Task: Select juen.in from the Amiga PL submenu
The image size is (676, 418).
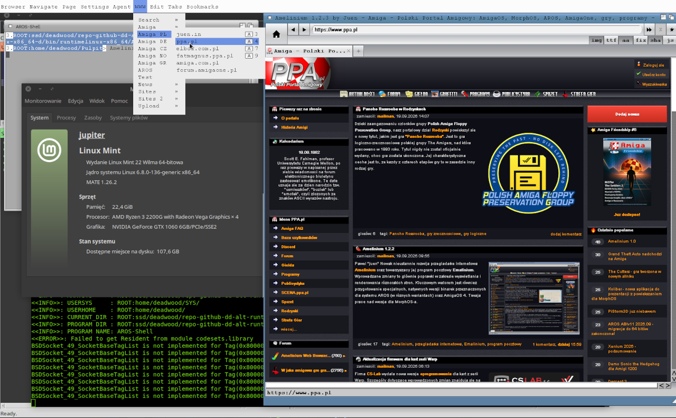Action: click(x=217, y=34)
